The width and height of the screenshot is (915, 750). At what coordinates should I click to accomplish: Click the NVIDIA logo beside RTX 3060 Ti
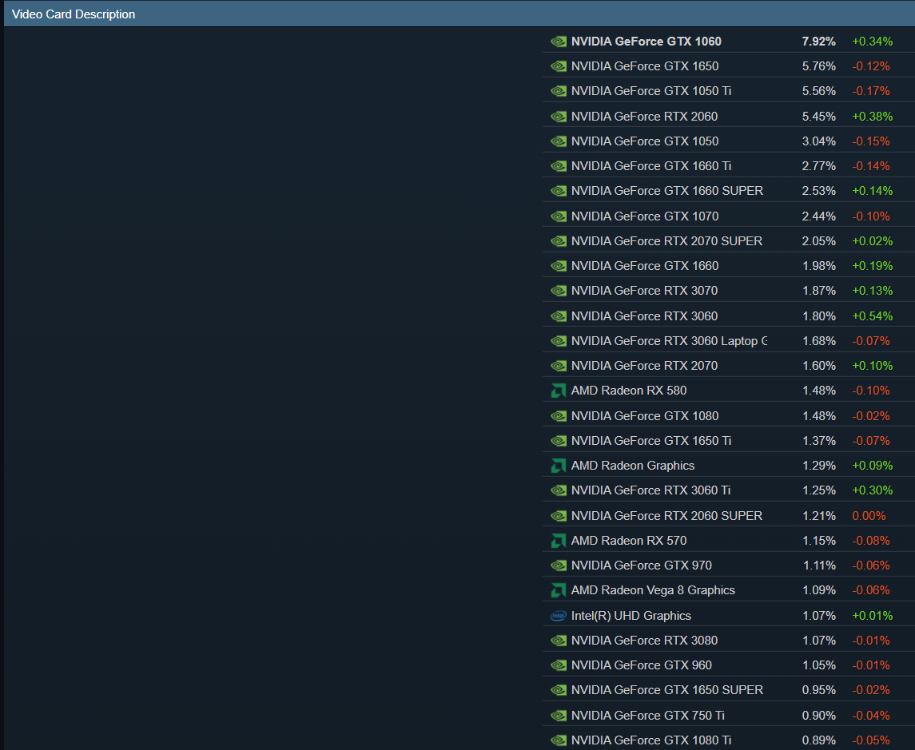(x=559, y=490)
